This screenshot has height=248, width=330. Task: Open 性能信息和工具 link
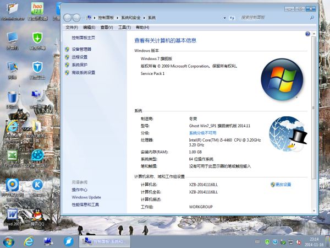pyautogui.click(x=85, y=204)
